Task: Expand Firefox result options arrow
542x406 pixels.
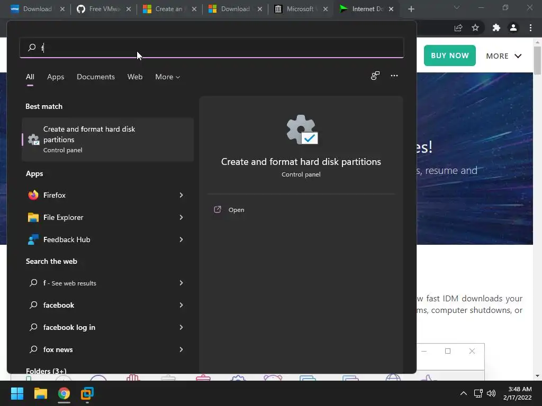Action: (181, 195)
